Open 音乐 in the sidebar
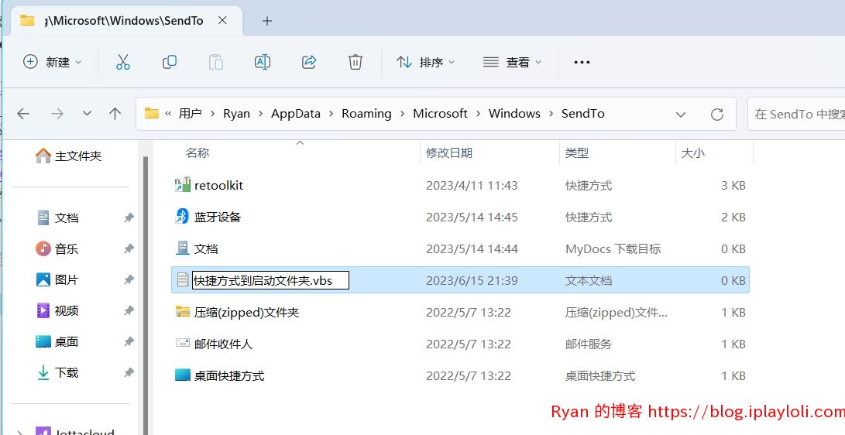 pyautogui.click(x=57, y=248)
